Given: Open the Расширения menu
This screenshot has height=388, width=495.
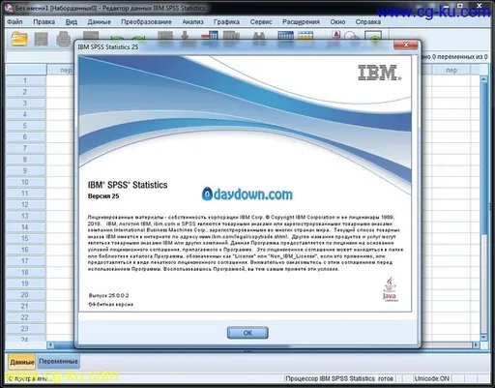Looking at the screenshot, I should point(301,22).
